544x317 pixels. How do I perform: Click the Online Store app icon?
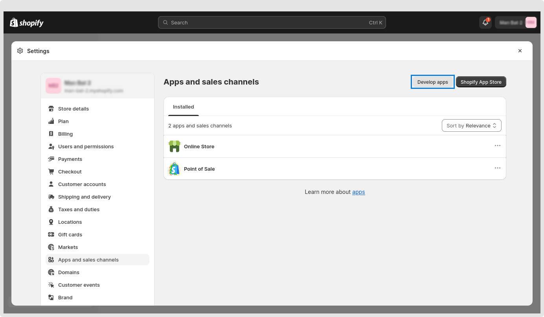pyautogui.click(x=175, y=146)
